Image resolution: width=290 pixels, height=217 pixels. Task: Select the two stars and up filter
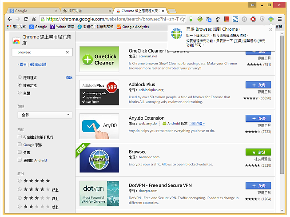[20, 206]
